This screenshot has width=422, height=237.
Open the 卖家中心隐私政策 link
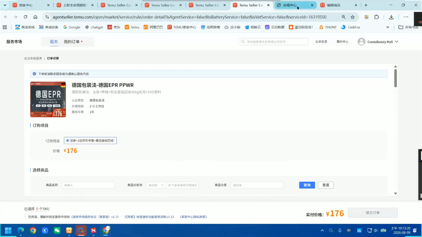click(193, 217)
